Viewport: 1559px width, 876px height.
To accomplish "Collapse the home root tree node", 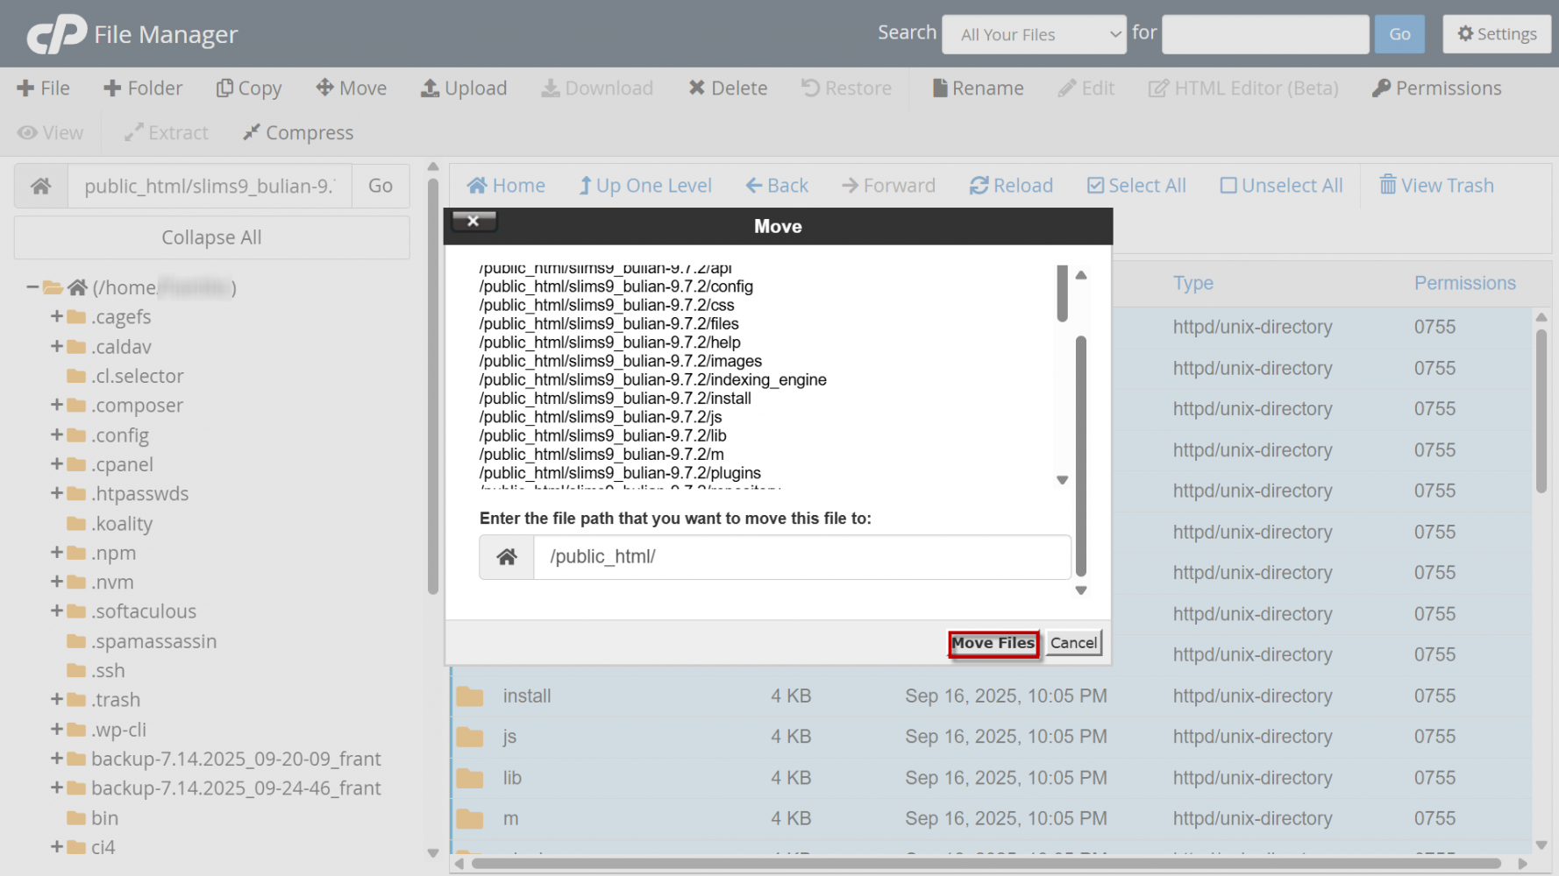I will 32,287.
